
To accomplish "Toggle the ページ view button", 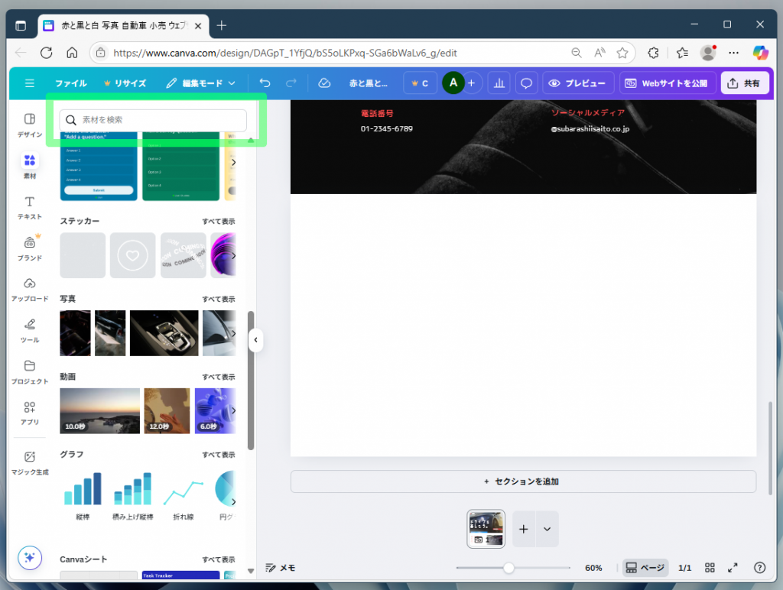I will tap(645, 568).
